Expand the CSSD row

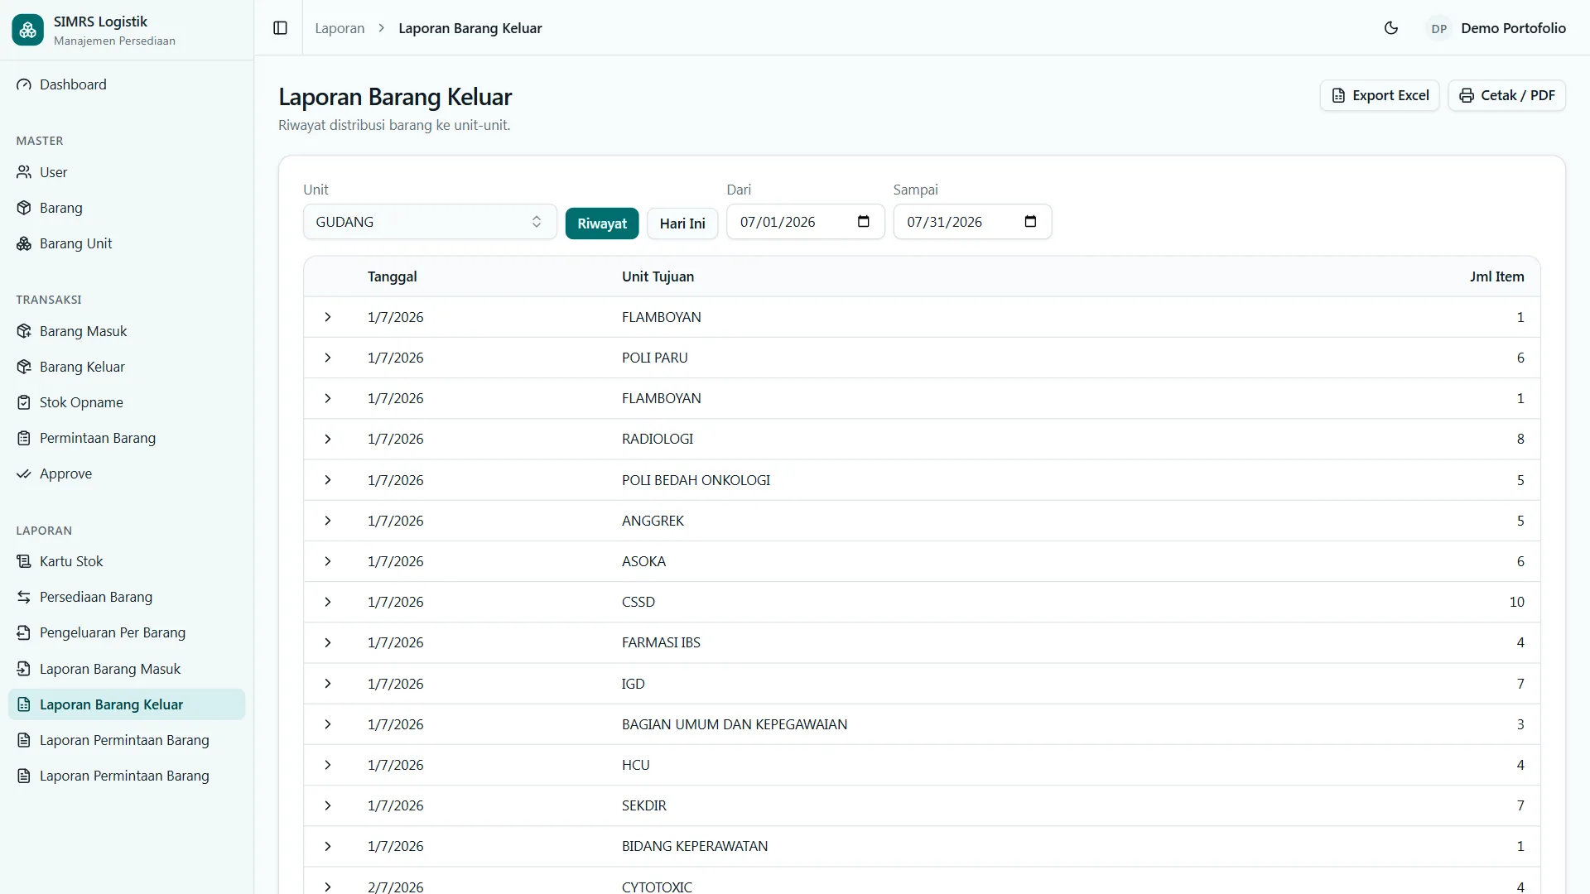[328, 602]
